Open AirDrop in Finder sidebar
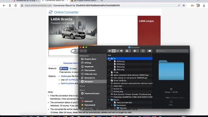 coord(88,63)
